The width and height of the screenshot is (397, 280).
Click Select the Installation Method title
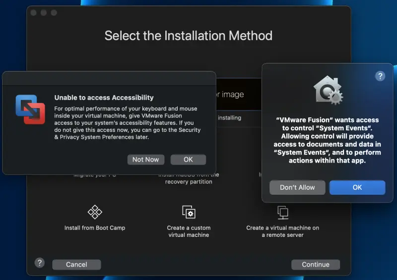click(189, 36)
